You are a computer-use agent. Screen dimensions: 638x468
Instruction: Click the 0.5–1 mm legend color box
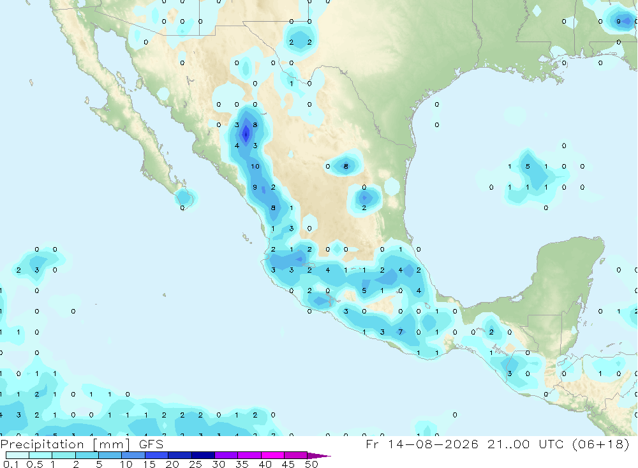click(x=41, y=455)
